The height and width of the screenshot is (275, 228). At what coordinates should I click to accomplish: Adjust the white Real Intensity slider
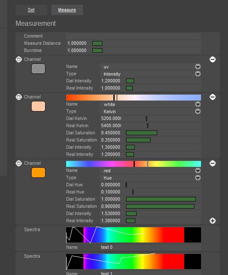coord(130,154)
